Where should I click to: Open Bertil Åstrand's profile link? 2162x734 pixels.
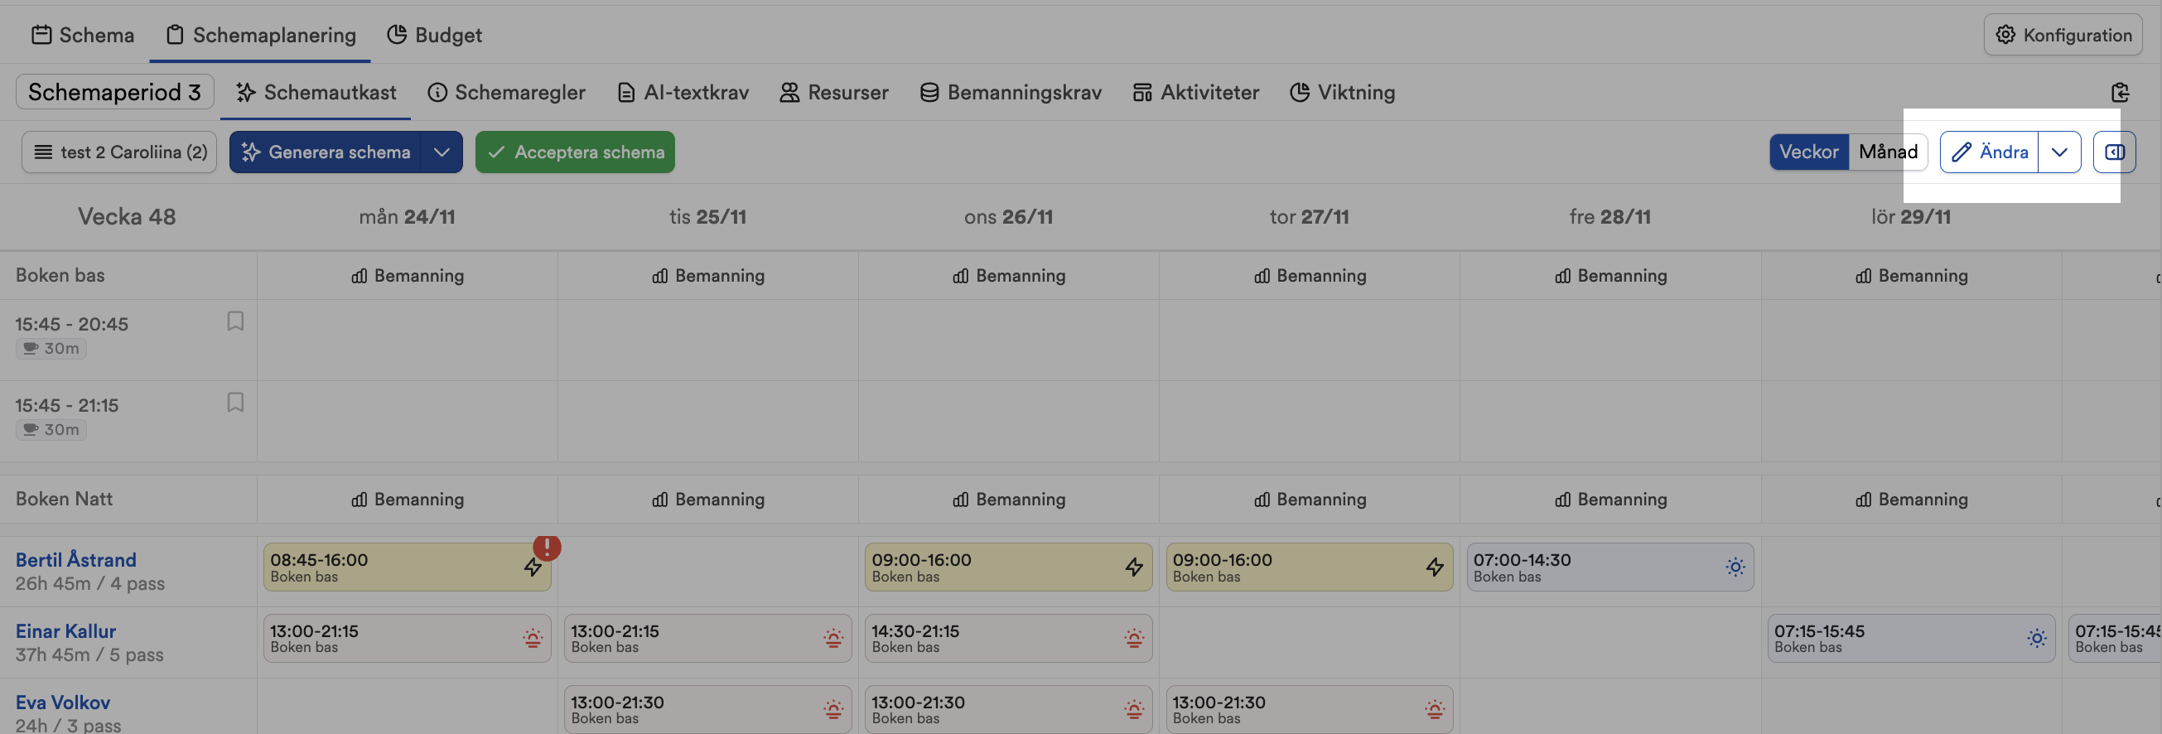(x=75, y=559)
